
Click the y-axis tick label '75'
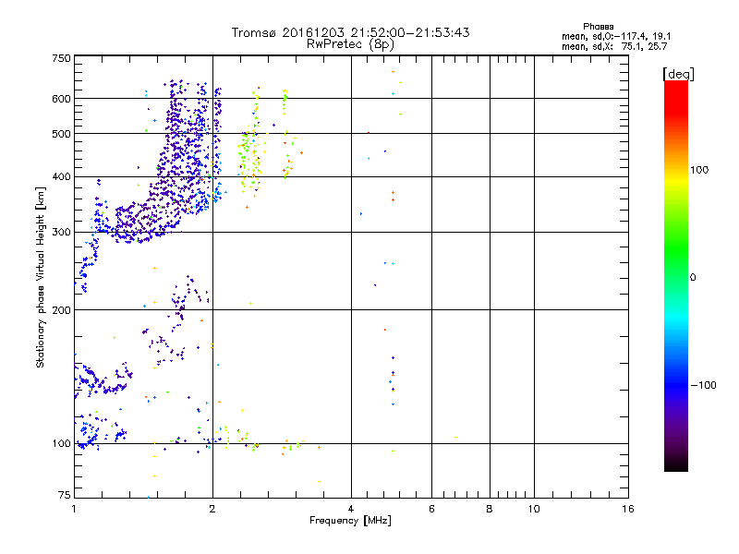coord(65,495)
